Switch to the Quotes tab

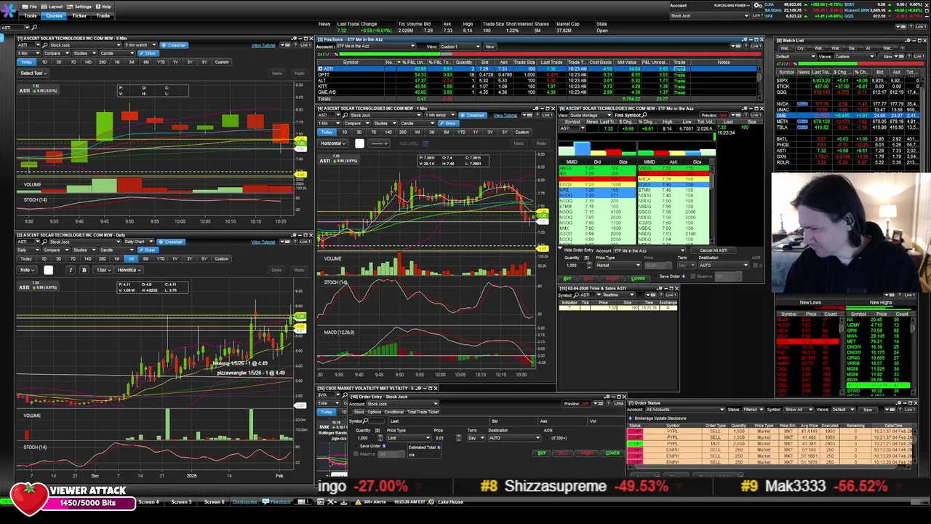point(55,15)
